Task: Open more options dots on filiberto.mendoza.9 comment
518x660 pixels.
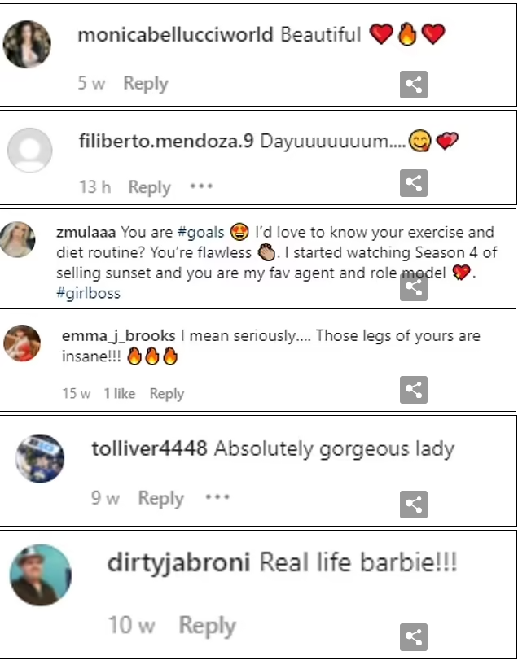Action: click(x=201, y=186)
